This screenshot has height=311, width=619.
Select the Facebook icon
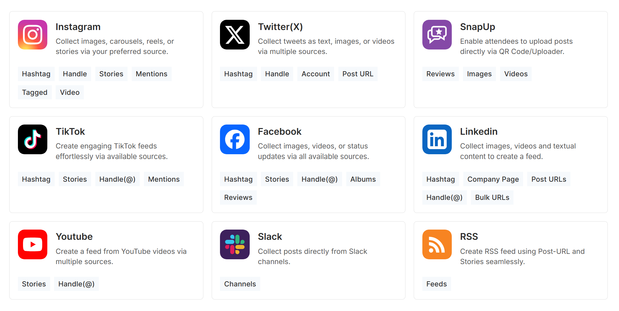click(x=235, y=140)
